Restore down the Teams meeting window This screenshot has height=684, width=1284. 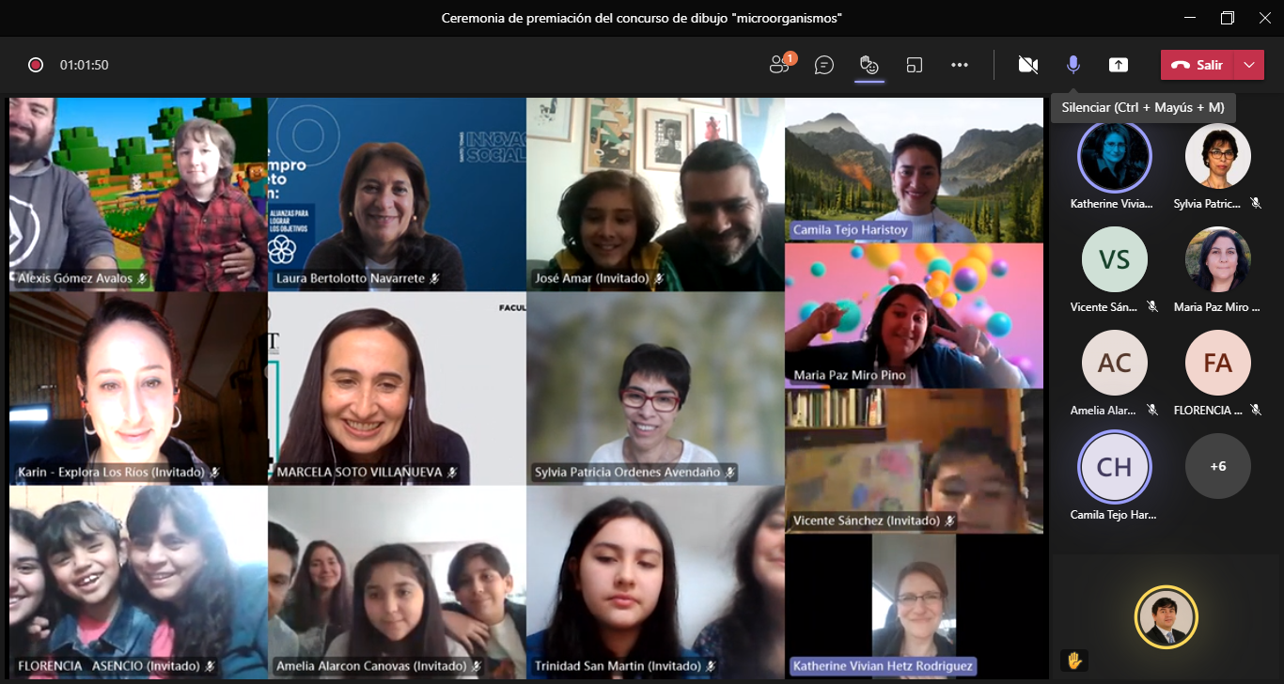1228,18
